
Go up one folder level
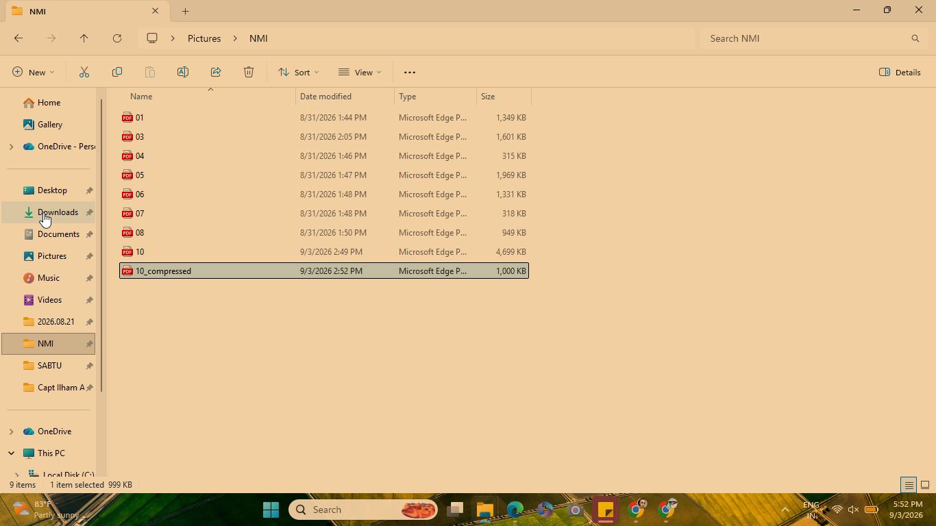coord(84,38)
